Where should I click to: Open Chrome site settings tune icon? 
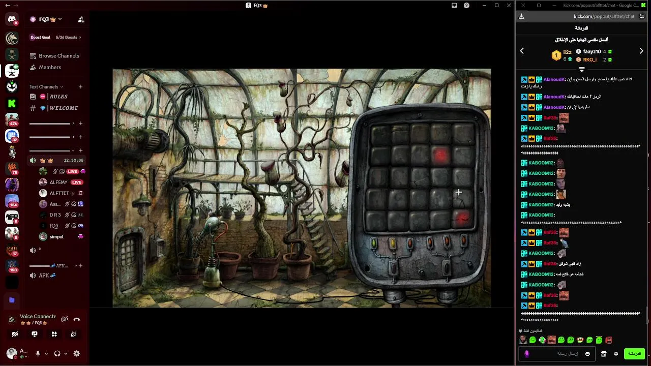click(642, 16)
